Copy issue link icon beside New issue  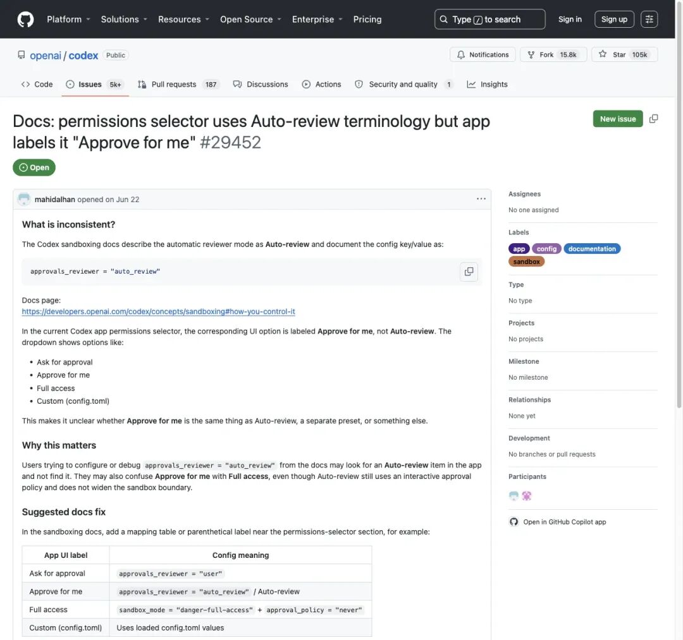[653, 119]
